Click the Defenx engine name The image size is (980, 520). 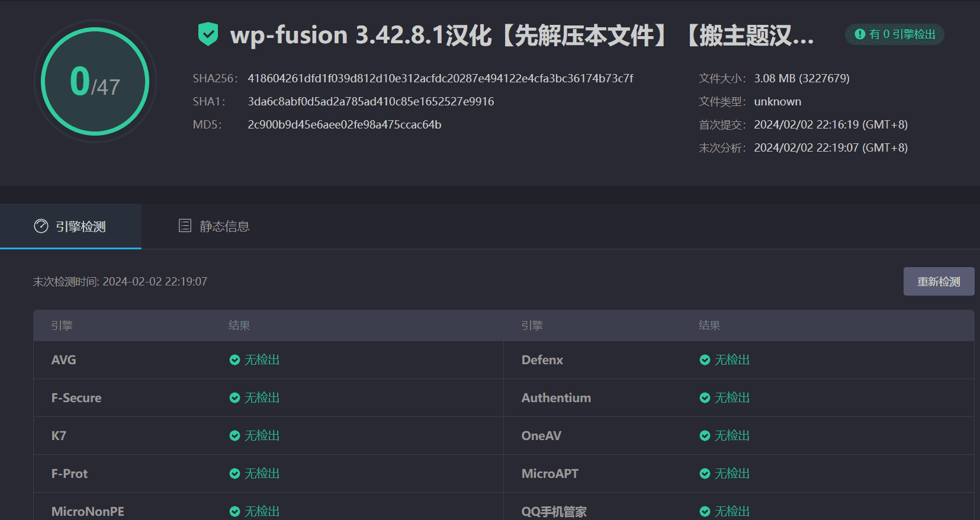click(542, 360)
